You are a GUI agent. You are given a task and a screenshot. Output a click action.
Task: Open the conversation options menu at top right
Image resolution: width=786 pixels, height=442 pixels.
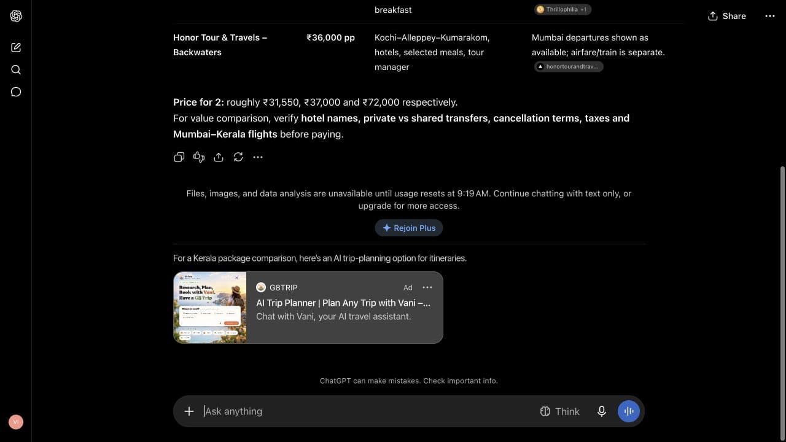coord(770,16)
